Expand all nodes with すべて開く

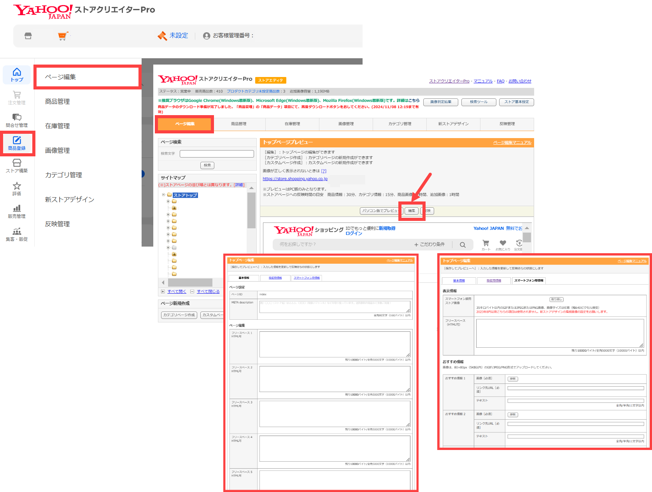[x=177, y=291]
